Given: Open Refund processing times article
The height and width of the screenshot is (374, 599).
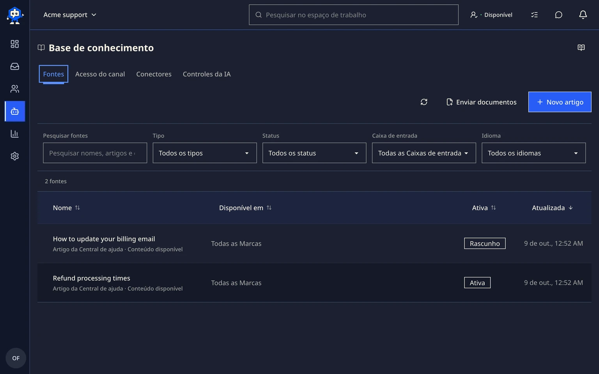Looking at the screenshot, I should pyautogui.click(x=92, y=278).
